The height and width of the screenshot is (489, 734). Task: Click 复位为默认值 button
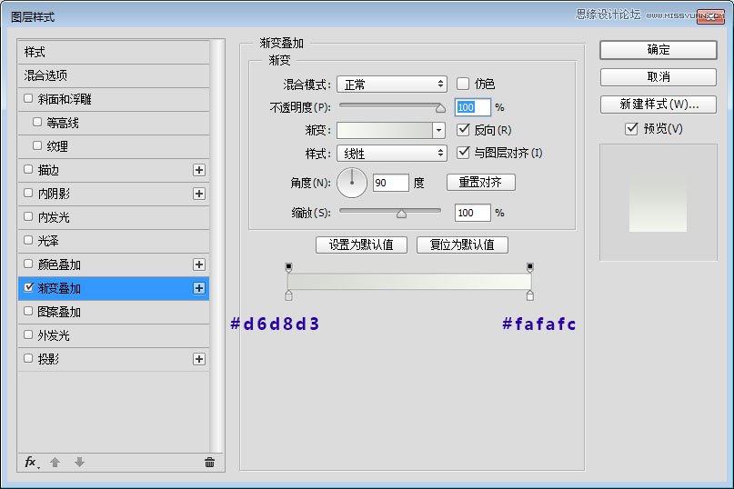462,244
